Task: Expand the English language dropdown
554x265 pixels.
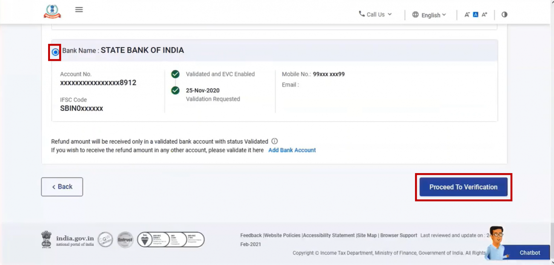Action: tap(433, 15)
